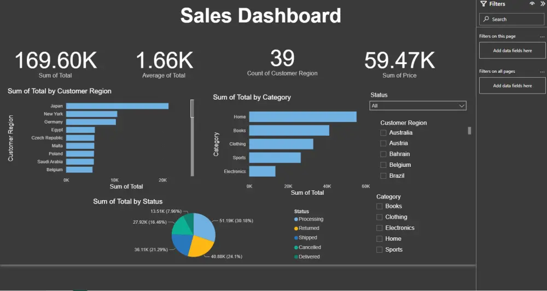The image size is (547, 291).
Task: Click the Filters funnel icon
Action: 483,4
